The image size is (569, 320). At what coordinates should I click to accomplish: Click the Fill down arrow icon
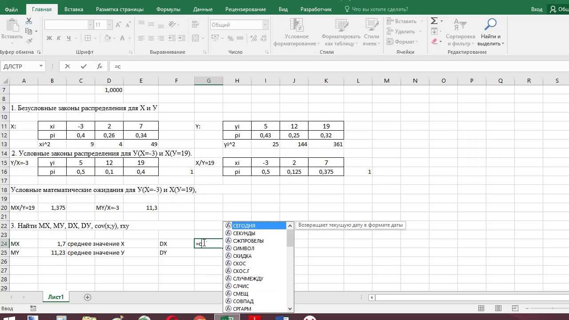(434, 31)
